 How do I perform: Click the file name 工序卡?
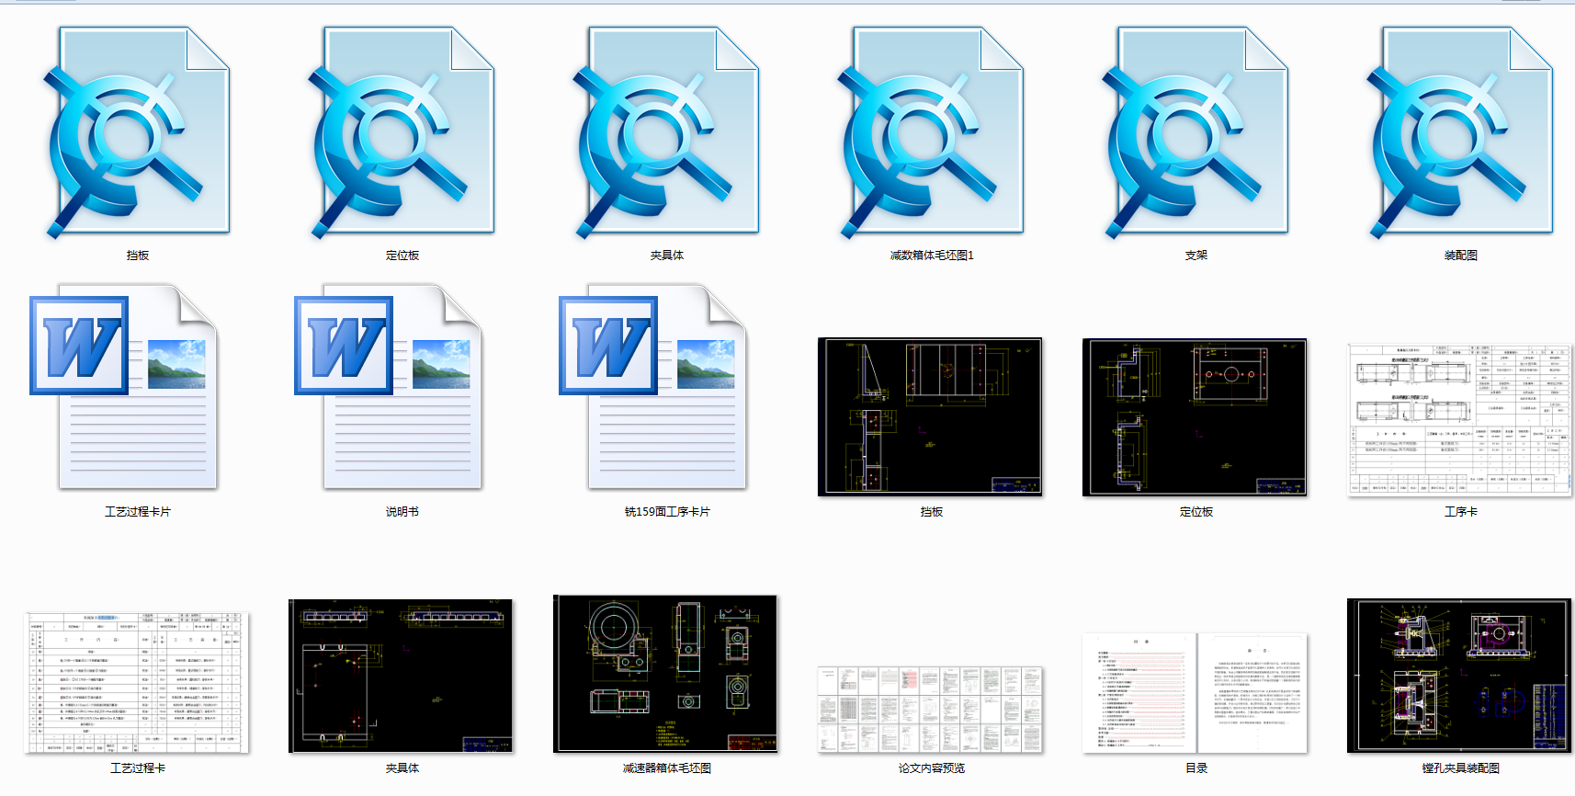(1461, 512)
